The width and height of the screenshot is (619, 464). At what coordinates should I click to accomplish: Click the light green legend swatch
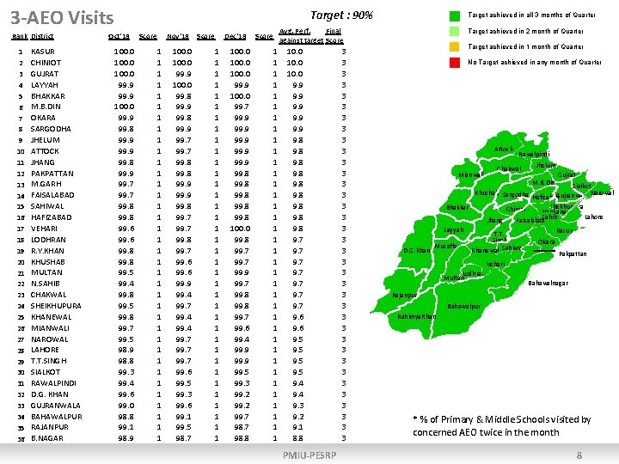click(455, 31)
